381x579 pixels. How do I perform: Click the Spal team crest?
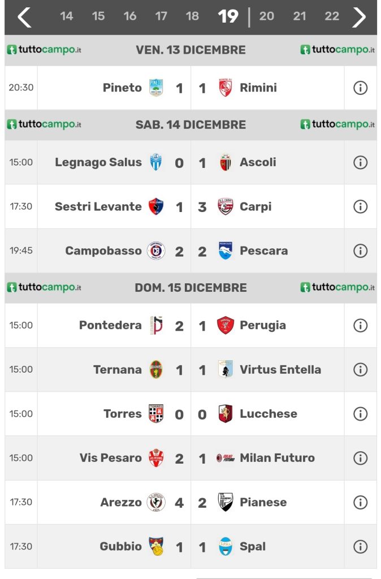coord(226,547)
